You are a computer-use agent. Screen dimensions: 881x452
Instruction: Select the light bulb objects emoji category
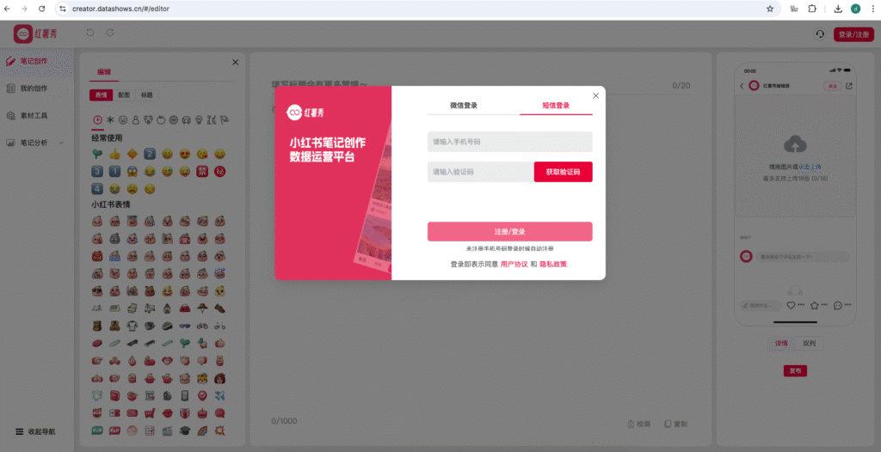point(199,119)
